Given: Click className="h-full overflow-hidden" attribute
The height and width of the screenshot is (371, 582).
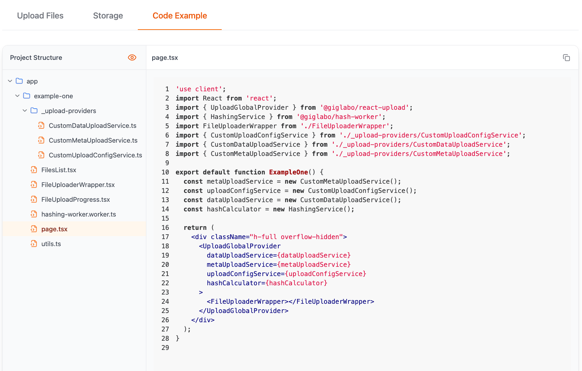Looking at the screenshot, I should [x=277, y=237].
